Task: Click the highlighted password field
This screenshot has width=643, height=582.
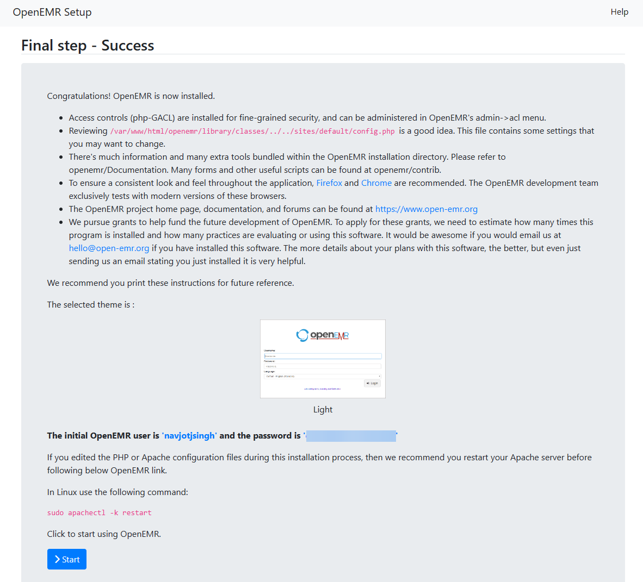Action: point(351,436)
